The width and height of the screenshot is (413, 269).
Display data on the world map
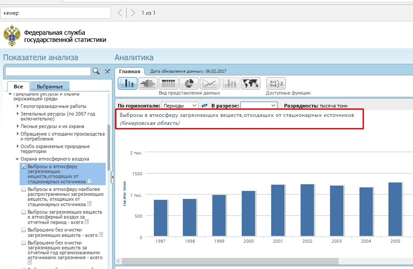pos(250,83)
